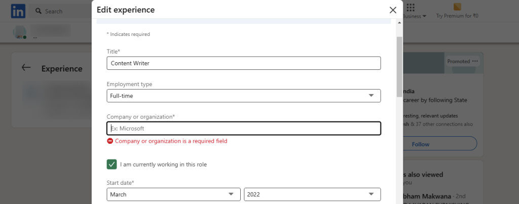
Task: Open the Employment type dropdown
Action: coord(244,96)
